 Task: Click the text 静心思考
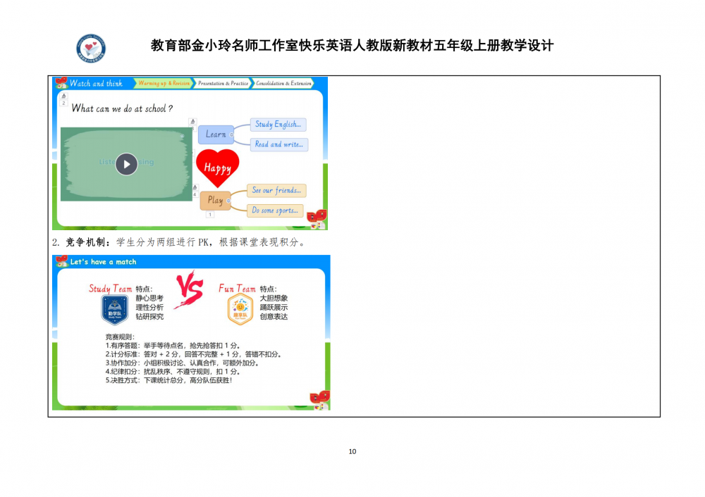(149, 298)
